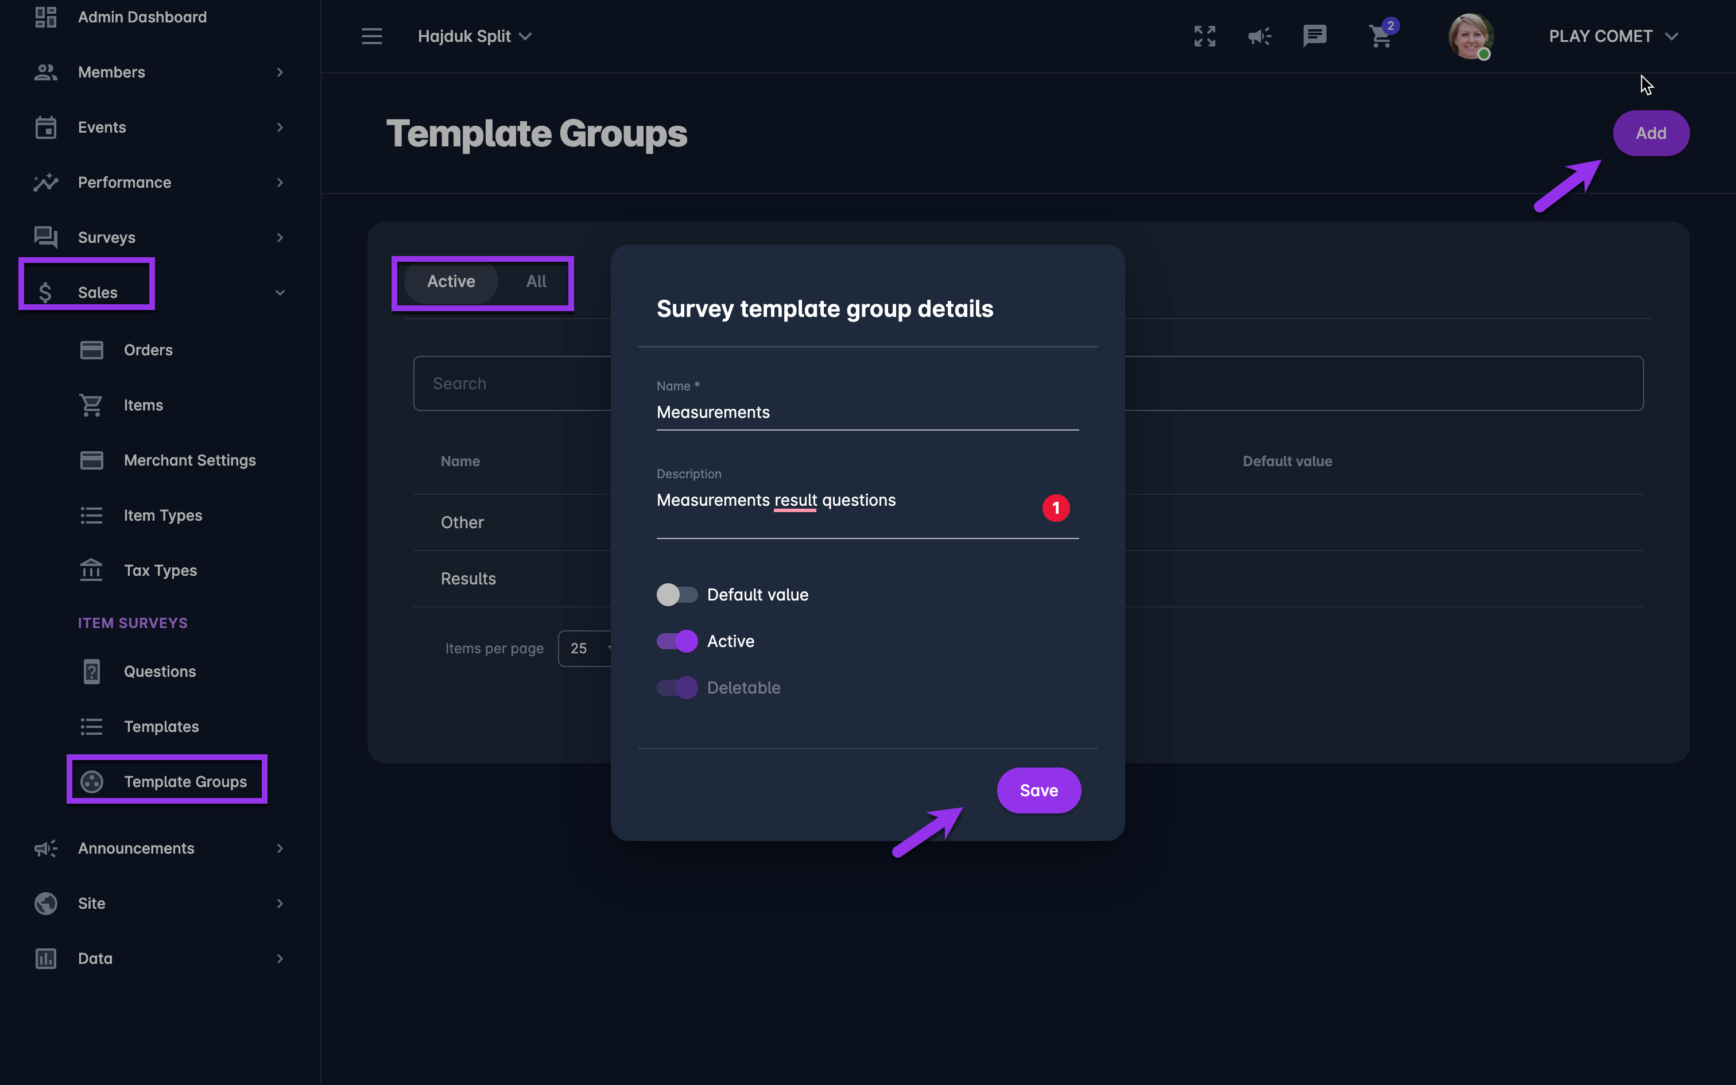Open Tax Types from the sidebar
The height and width of the screenshot is (1085, 1736).
[160, 571]
